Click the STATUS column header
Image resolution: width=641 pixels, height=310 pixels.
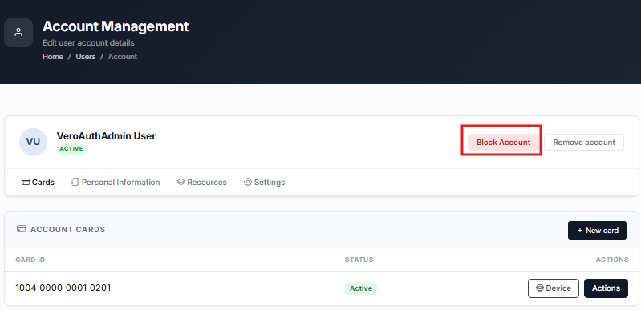(359, 260)
